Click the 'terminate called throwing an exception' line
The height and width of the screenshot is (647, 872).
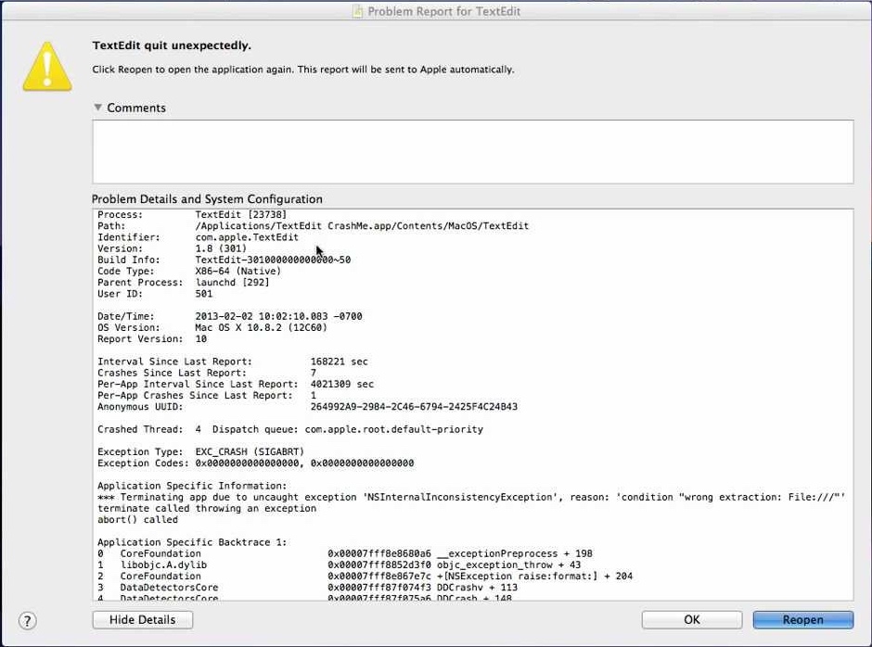[207, 509]
